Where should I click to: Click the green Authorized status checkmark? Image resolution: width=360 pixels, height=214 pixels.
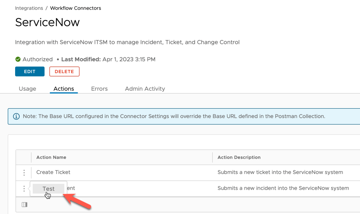pos(18,59)
